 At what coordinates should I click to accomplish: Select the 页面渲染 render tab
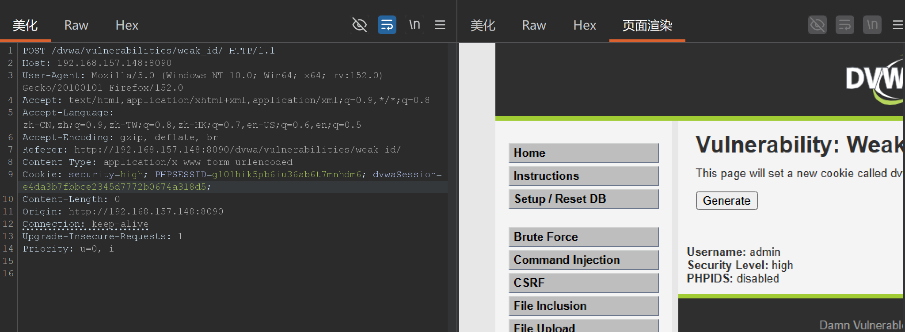[647, 25]
